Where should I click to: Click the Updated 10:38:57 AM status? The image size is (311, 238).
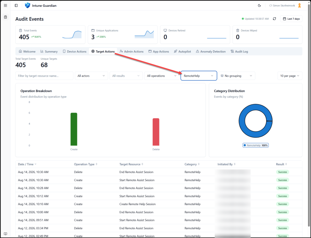(255, 19)
